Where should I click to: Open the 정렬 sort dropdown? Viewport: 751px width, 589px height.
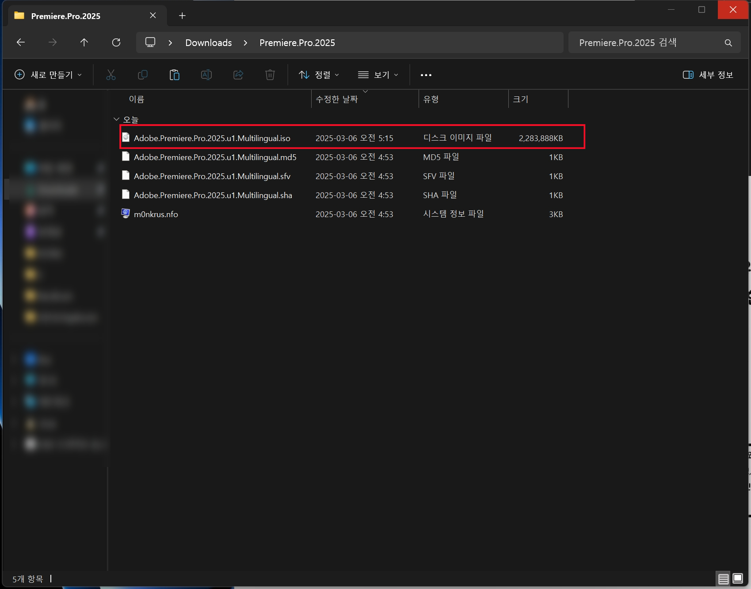(319, 75)
